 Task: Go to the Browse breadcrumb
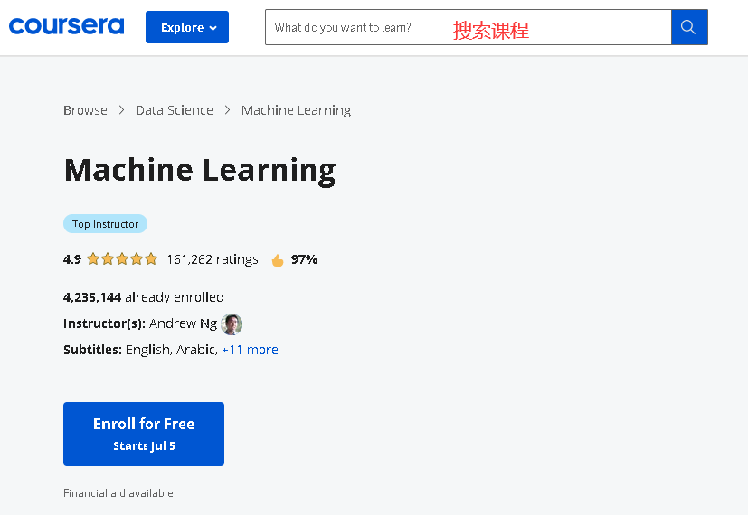85,110
